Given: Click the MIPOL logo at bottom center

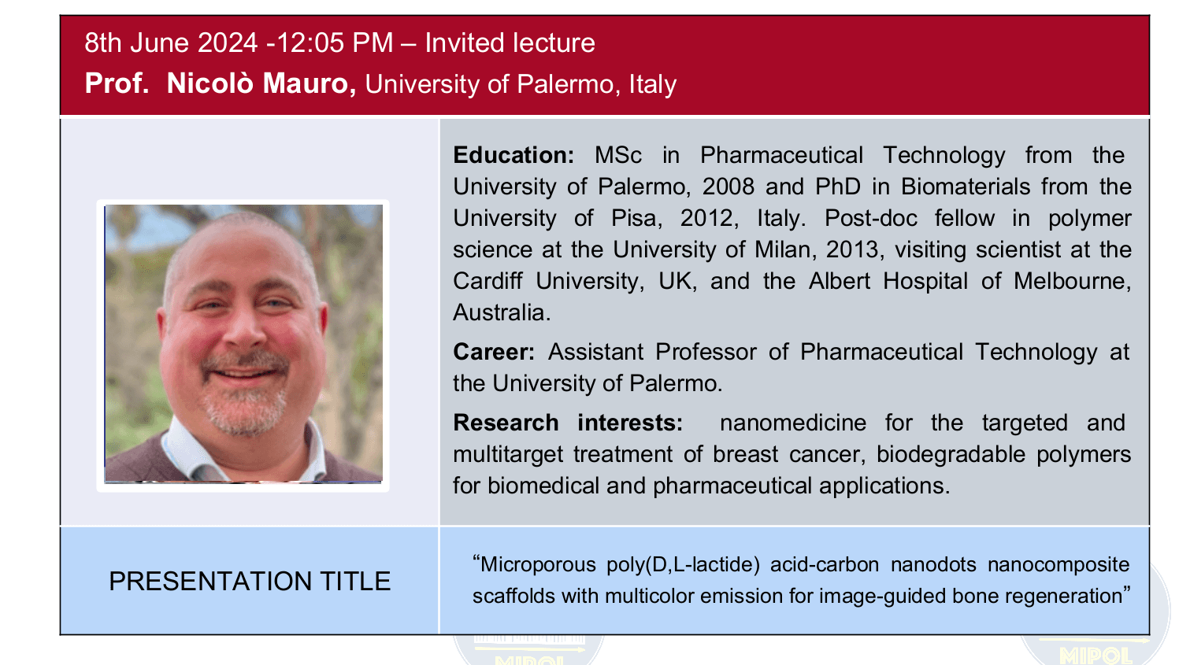Looking at the screenshot, I should click(528, 649).
